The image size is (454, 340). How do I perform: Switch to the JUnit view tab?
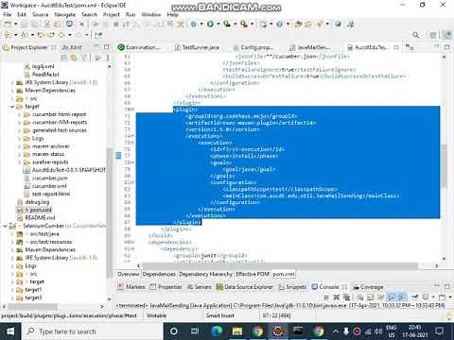pyautogui.click(x=72, y=47)
